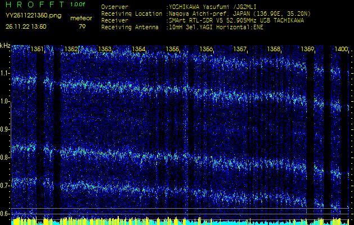Click the 1359 time marker
This screenshot has width=354, height=225.
(307, 49)
